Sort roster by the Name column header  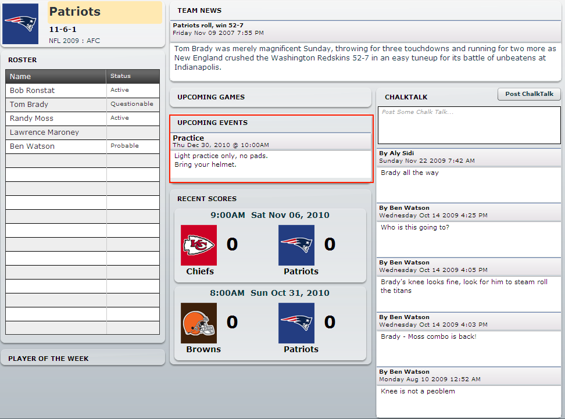(56, 76)
